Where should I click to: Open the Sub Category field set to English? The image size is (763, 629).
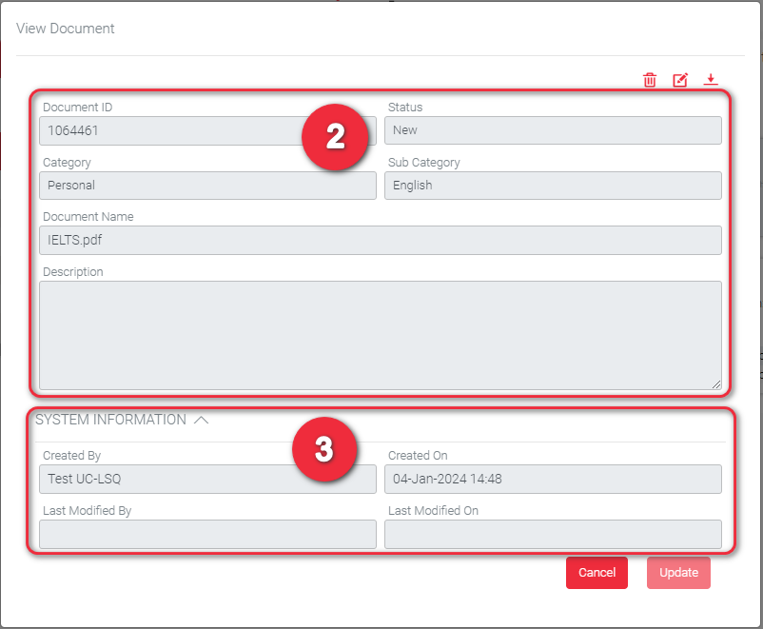[x=552, y=186]
